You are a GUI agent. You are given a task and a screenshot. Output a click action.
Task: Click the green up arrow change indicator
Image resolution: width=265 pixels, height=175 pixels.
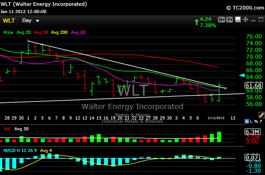click(x=197, y=22)
